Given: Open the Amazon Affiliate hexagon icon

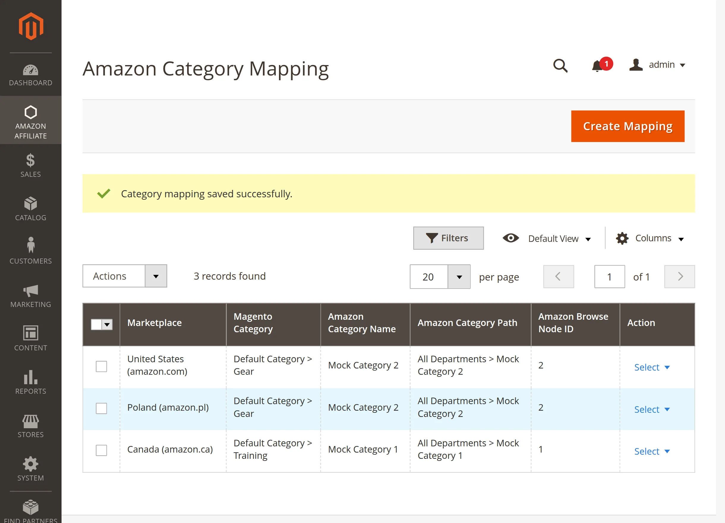Looking at the screenshot, I should pos(31,112).
